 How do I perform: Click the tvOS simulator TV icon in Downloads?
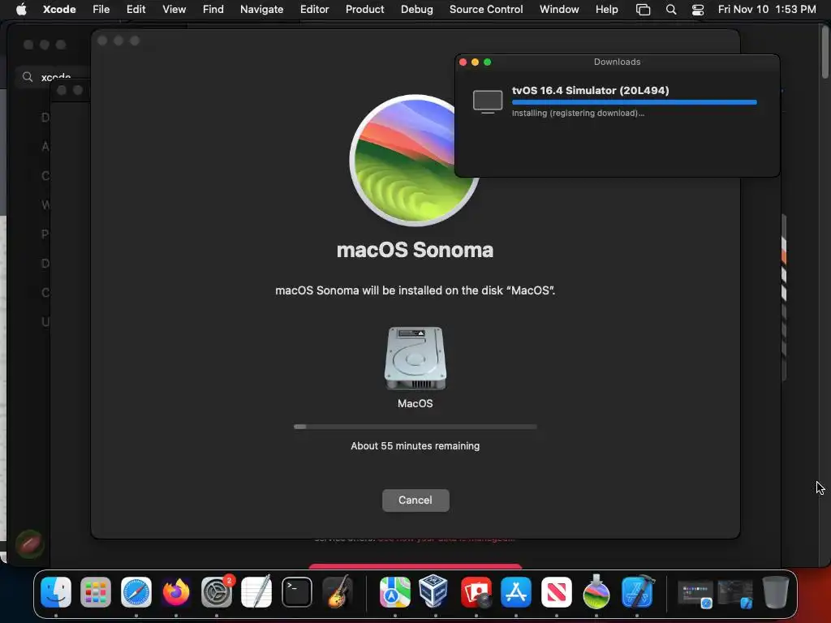(x=488, y=101)
